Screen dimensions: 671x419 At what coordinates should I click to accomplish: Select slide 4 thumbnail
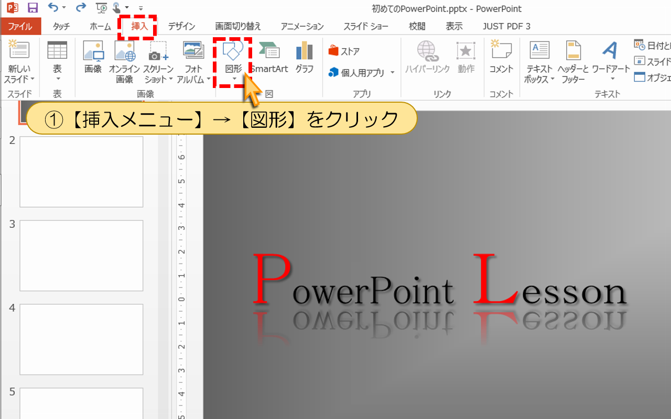[x=81, y=339]
